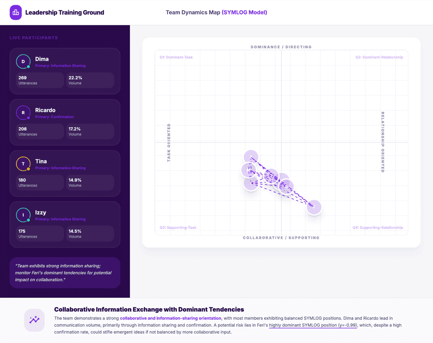Viewport: 433px width, 343px height.
Task: Click 'highly dominant SYMLOG position (y=-0.99)' link
Action: click(x=313, y=325)
